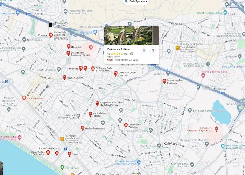Open the Çukurova Balkon title link
Viewport: 245px width, 175px height.
point(118,49)
